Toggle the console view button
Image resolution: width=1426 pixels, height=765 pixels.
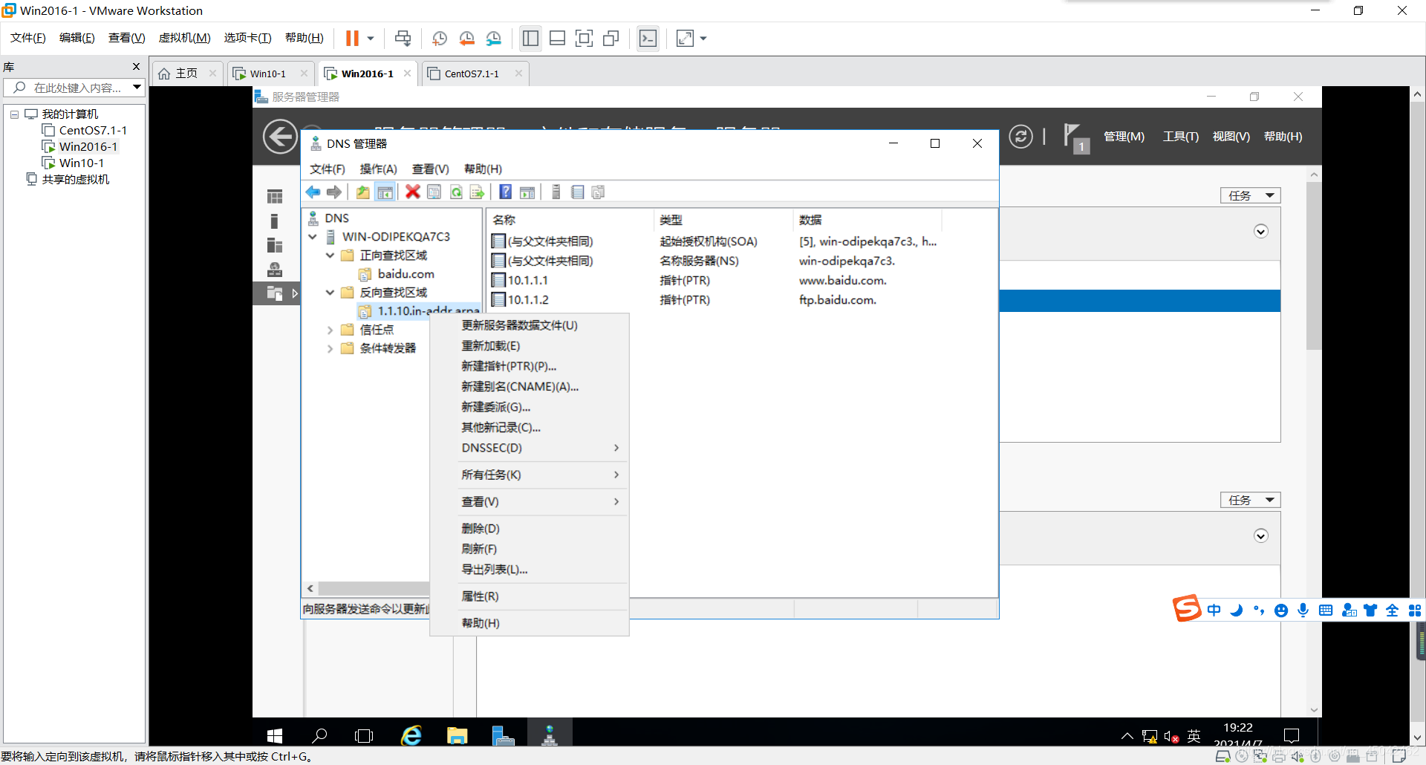coord(648,38)
